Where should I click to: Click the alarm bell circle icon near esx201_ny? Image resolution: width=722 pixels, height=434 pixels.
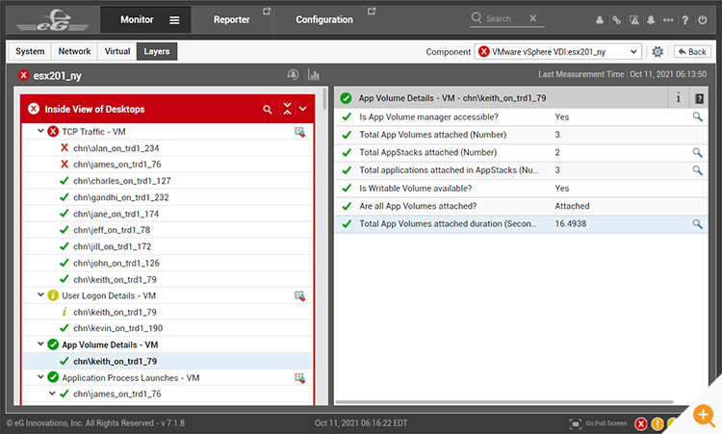(293, 74)
